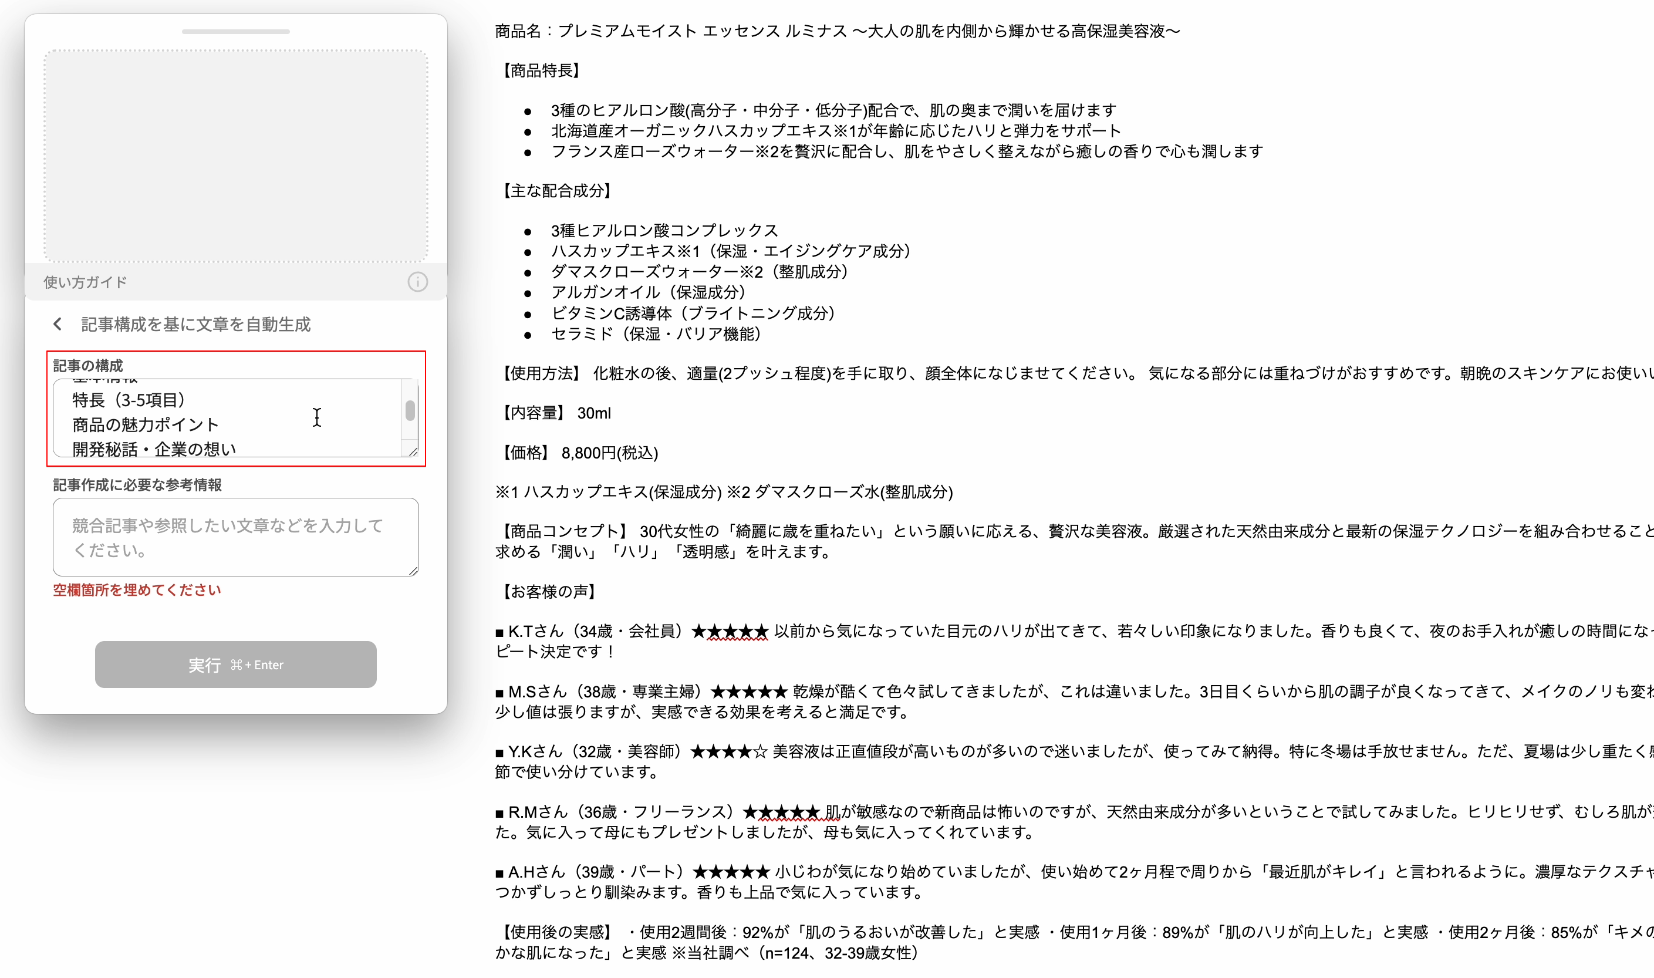Screen dimensions: 1654x978
Task: Click the line 開発秘話・企業の想い
Action: point(154,450)
